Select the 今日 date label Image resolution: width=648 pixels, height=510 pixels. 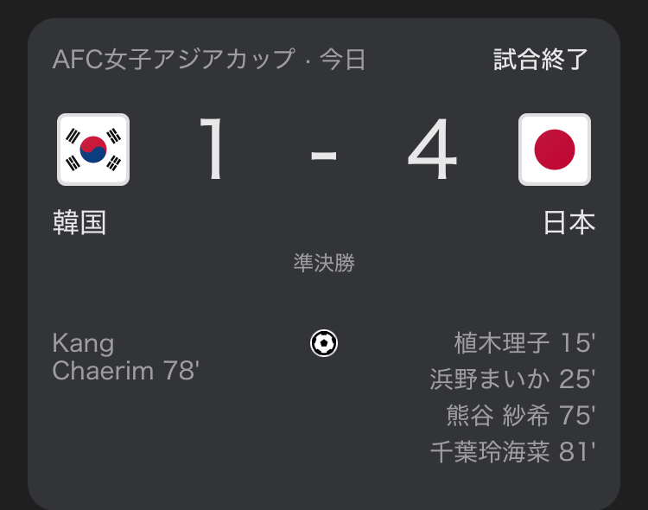pyautogui.click(x=343, y=60)
